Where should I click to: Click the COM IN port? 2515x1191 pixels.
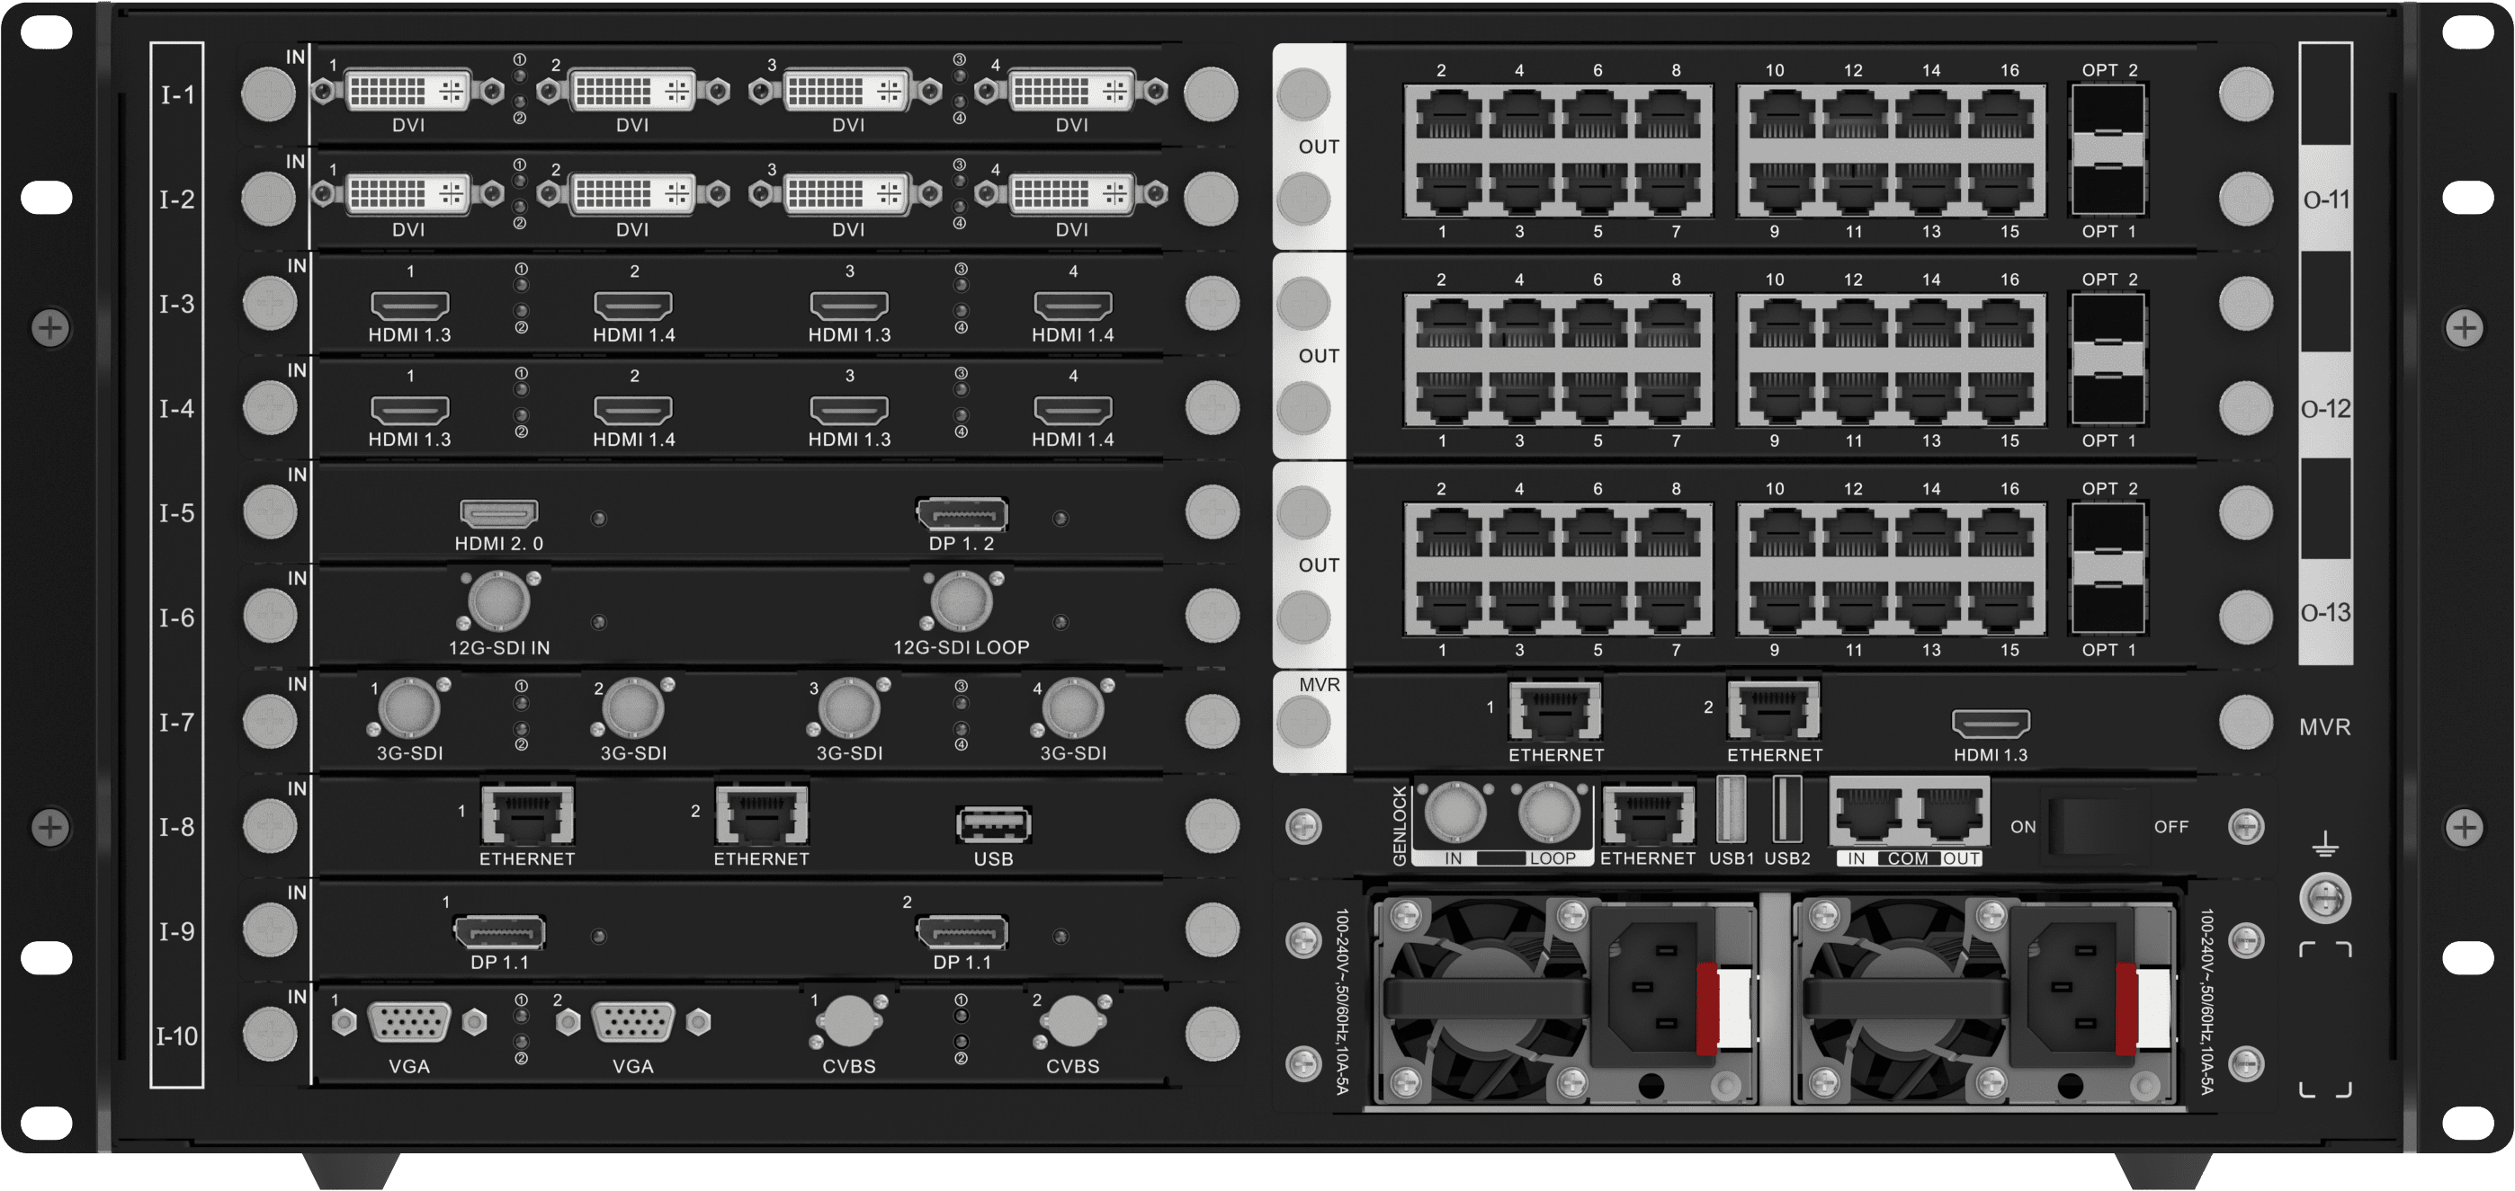click(1868, 813)
